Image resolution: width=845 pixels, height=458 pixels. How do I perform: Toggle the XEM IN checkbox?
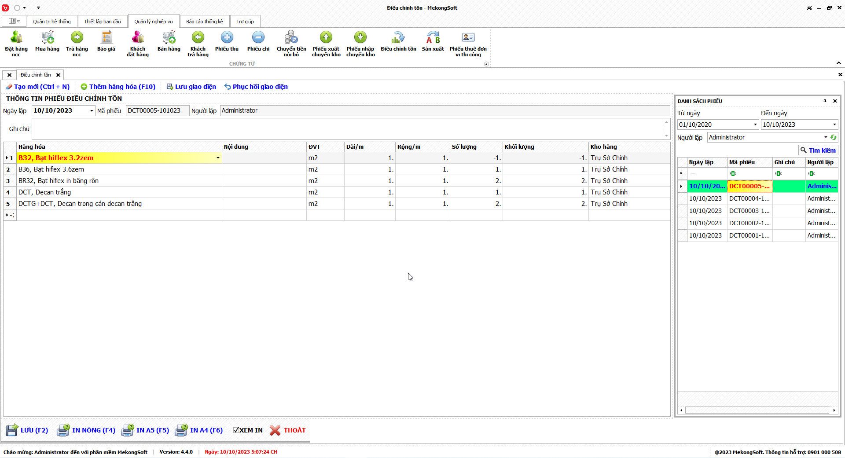236,430
